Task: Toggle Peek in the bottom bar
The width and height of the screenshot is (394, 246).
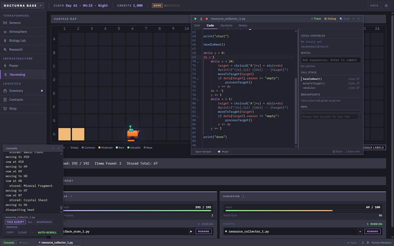Action: click(352, 243)
